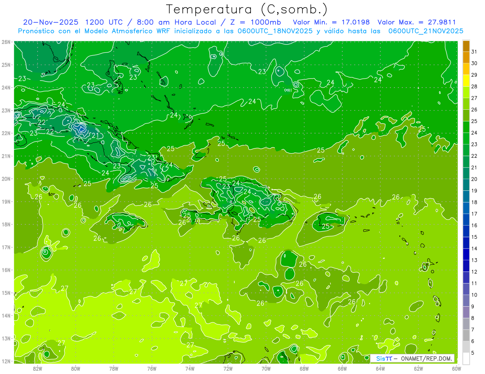This screenshot has height=374, width=485.
Task: Click the "66W" longitude label
Action: coord(342,368)
